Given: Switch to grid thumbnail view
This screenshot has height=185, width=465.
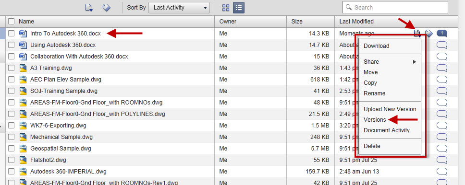Looking at the screenshot, I should tap(226, 8).
